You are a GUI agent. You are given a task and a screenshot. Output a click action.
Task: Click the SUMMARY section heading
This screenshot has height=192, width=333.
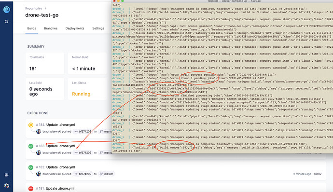(x=36, y=46)
